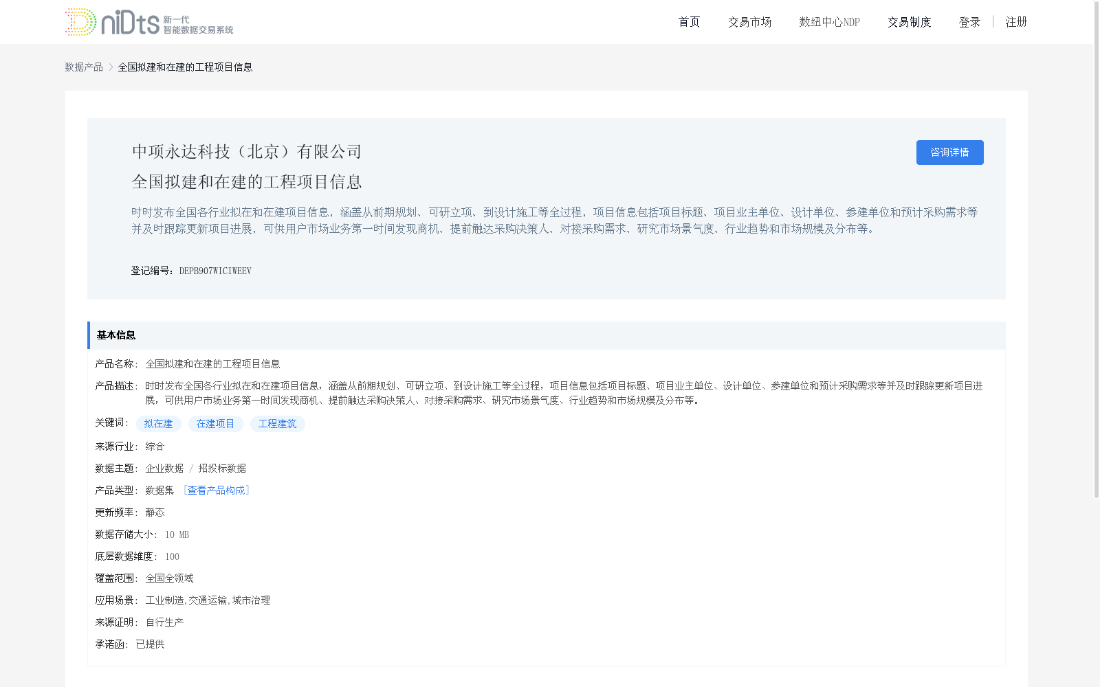Screen dimensions: 1100x687
Task: Click the 静态 update frequency value
Action: point(155,512)
